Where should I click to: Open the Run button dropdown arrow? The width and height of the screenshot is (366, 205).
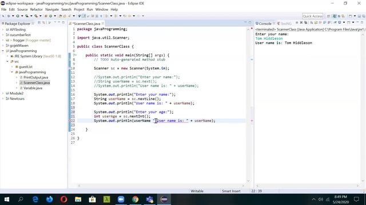coord(22,16)
